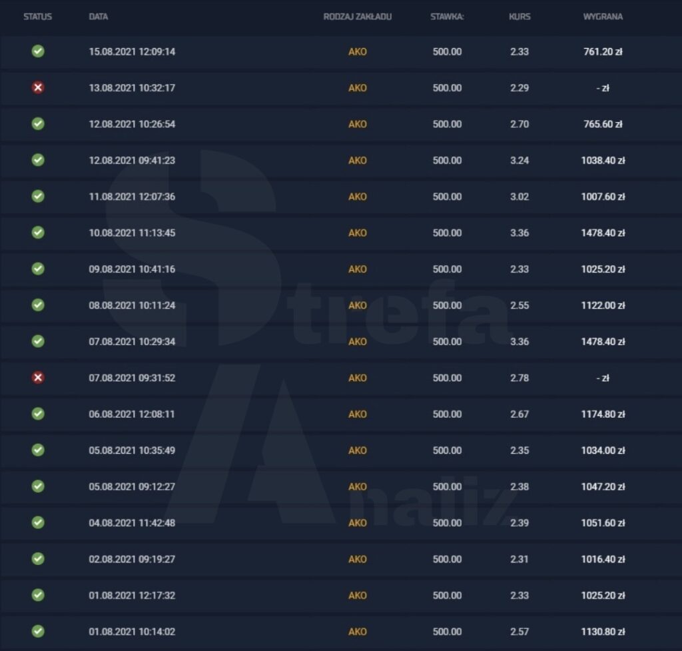
Task: Click the green check for 01.08.2021 12:17:32
Action: point(38,595)
